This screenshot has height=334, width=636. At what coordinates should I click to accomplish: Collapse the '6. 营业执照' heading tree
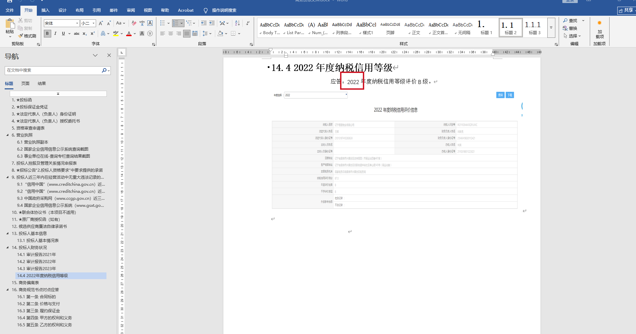[x=7, y=135]
